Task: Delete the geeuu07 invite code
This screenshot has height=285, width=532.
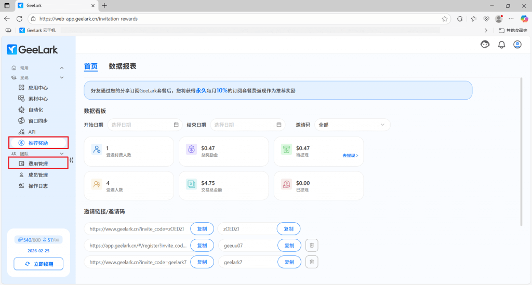Action: [311, 246]
